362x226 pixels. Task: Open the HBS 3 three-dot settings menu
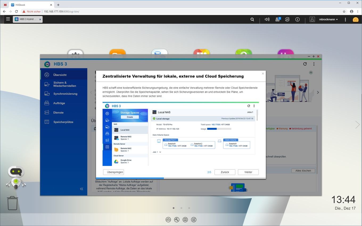[314, 64]
